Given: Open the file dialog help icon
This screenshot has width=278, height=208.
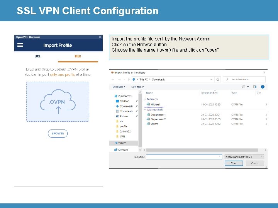Looking at the screenshot, I should click(263, 87).
